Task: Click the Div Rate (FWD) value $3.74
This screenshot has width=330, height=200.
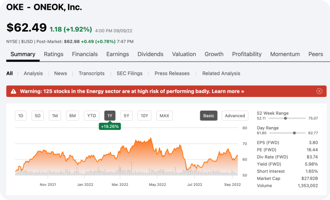Action: [312, 157]
